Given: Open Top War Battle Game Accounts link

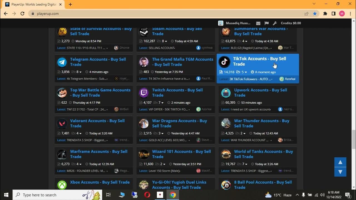Looking at the screenshot, I should (100, 92).
